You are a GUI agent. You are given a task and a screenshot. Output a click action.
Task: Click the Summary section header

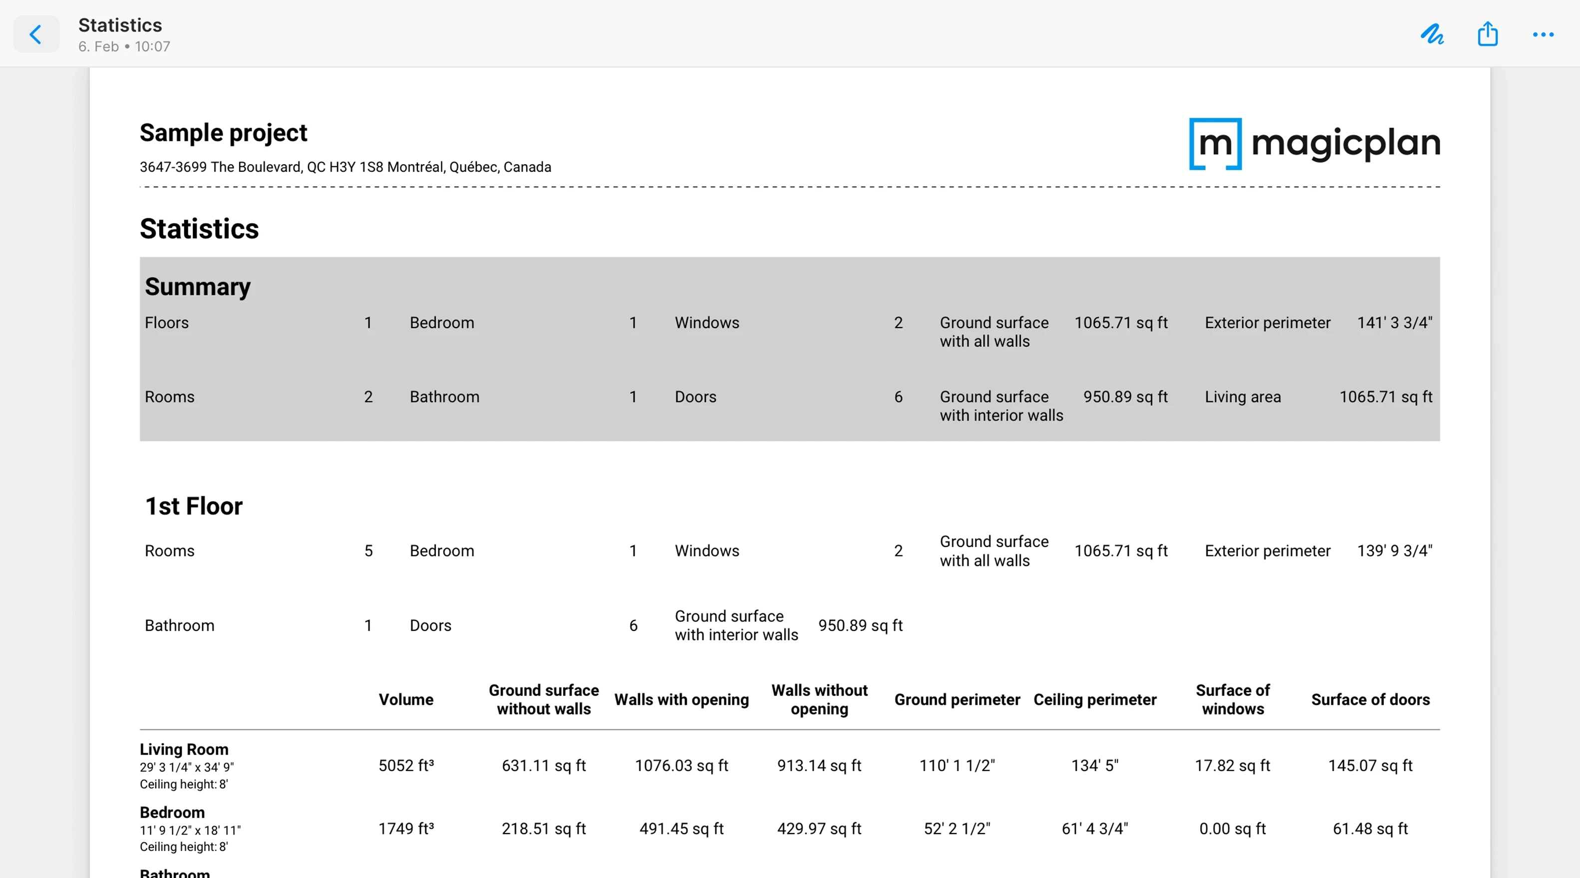click(197, 287)
